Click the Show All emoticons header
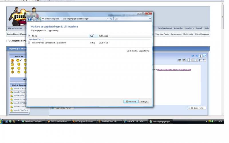The image size is (229, 143). tap(19, 56)
